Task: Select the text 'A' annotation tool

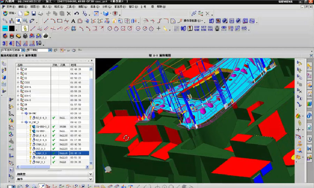Action: tap(73, 21)
